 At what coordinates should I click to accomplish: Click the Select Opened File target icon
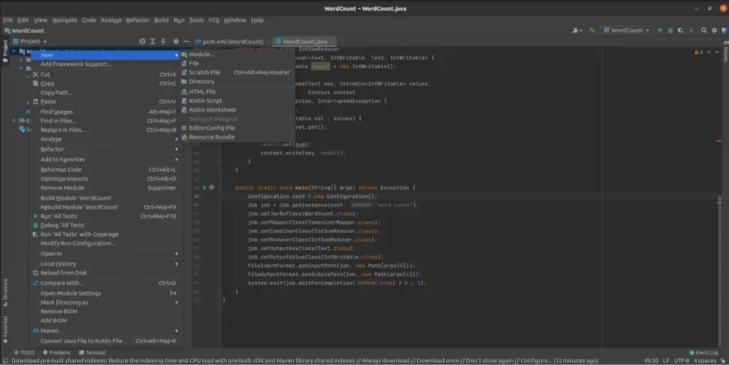point(142,41)
